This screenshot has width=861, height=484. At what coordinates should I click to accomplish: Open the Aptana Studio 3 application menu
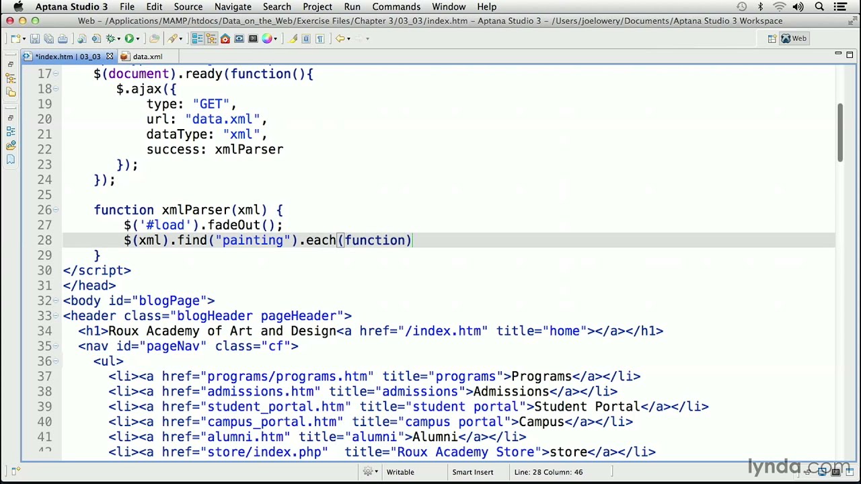point(71,7)
